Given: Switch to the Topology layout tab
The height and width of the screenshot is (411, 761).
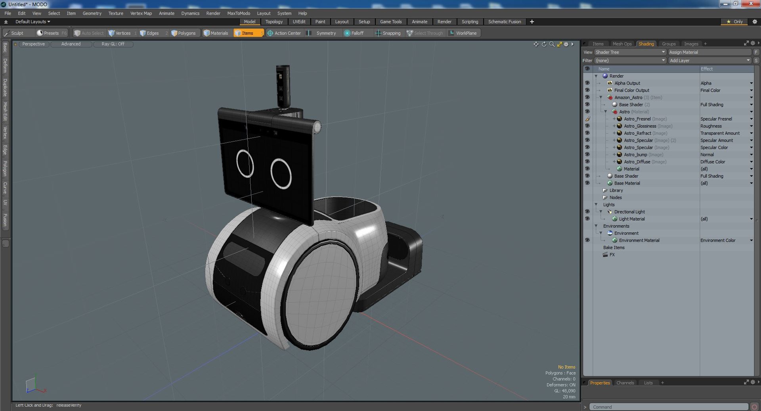Looking at the screenshot, I should 274,22.
